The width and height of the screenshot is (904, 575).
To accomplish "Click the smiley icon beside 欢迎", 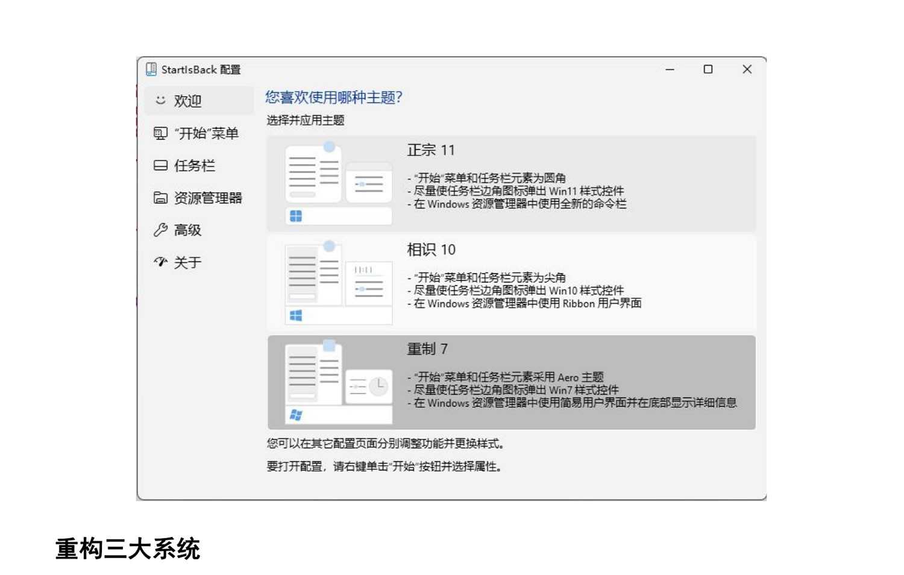I will coord(160,100).
